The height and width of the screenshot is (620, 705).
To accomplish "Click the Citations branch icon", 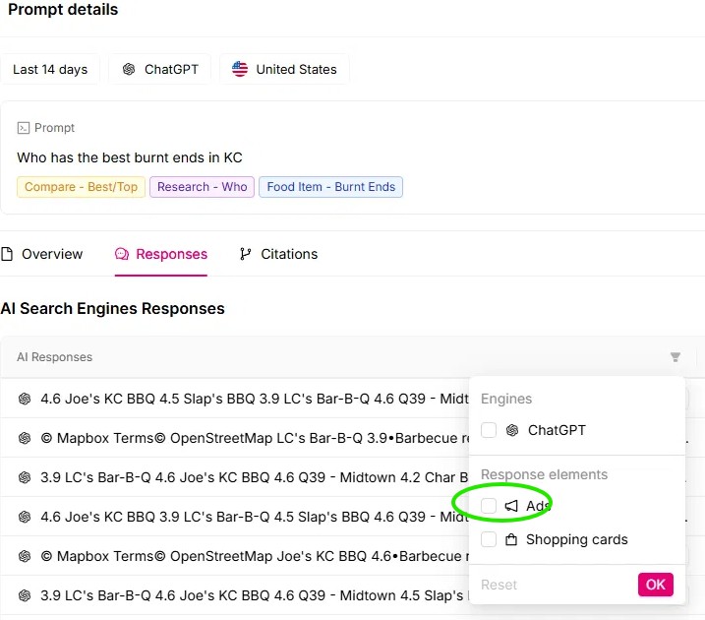I will (x=245, y=254).
